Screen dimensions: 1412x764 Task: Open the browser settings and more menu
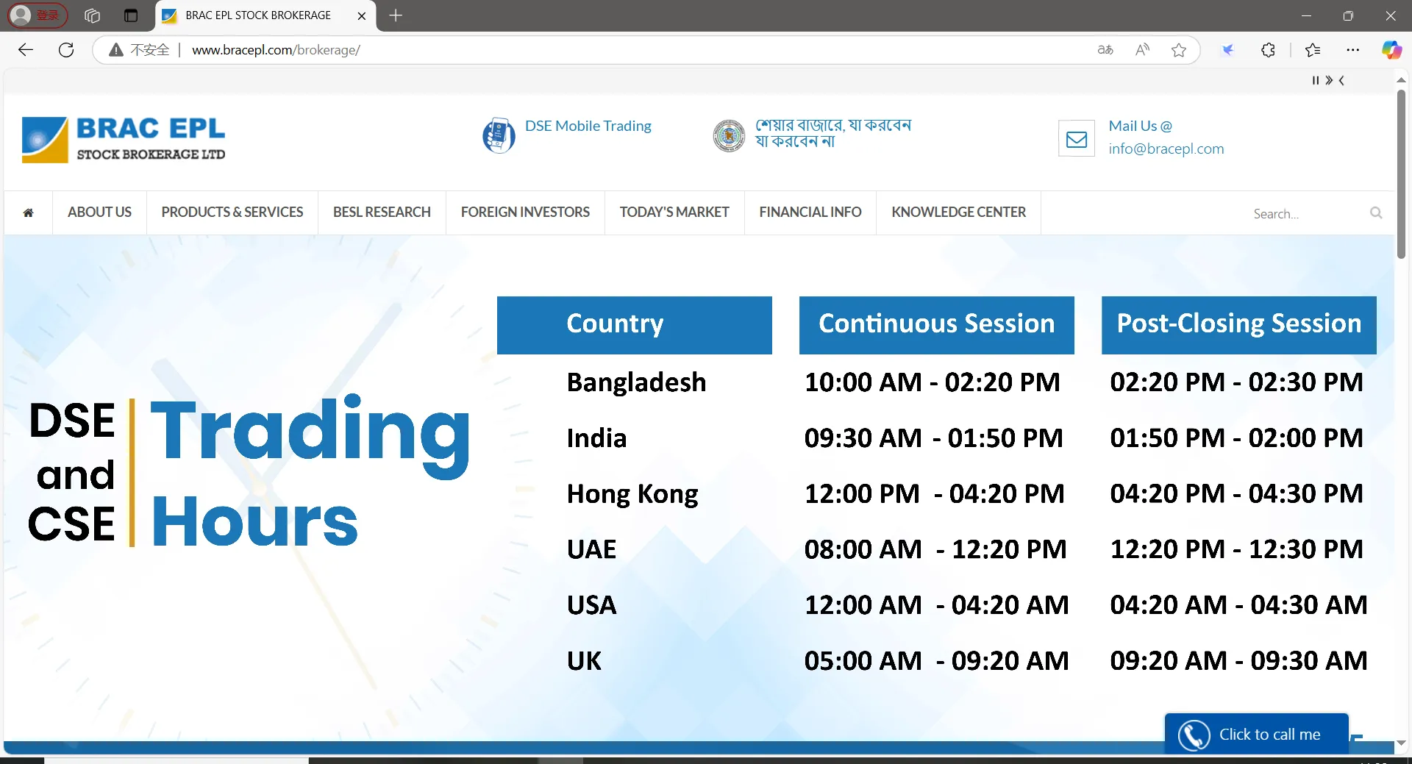(1353, 50)
